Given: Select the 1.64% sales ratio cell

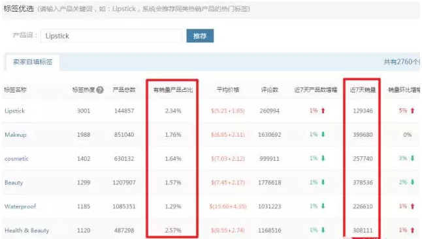Looking at the screenshot, I should [x=173, y=158].
